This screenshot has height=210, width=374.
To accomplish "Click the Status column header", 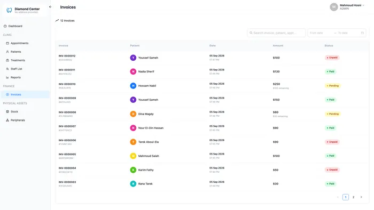I will pyautogui.click(x=329, y=46).
